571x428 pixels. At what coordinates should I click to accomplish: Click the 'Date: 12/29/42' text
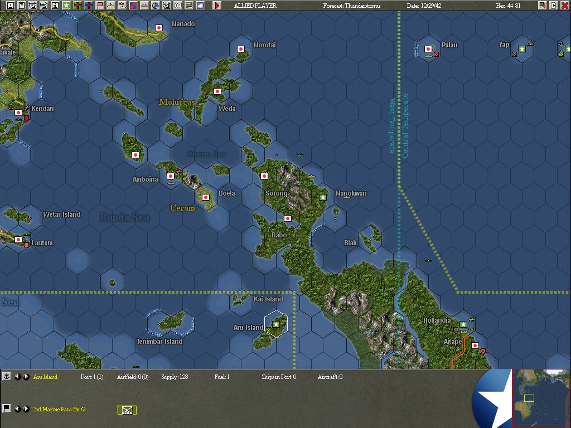[x=424, y=6]
